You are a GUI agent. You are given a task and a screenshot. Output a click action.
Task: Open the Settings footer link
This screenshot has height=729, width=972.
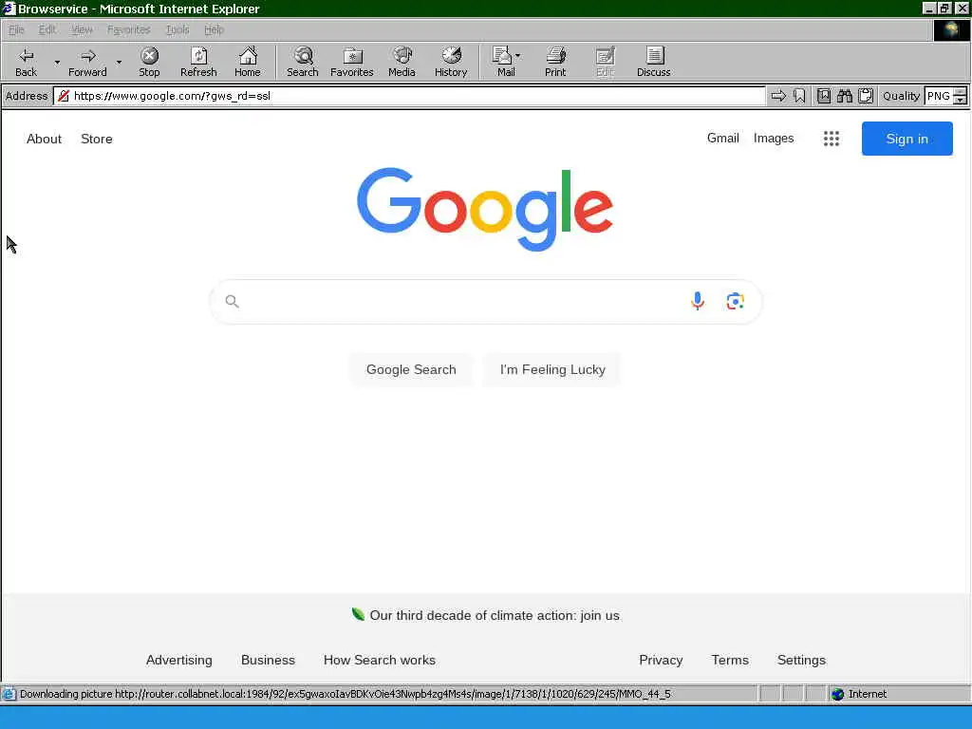801,661
